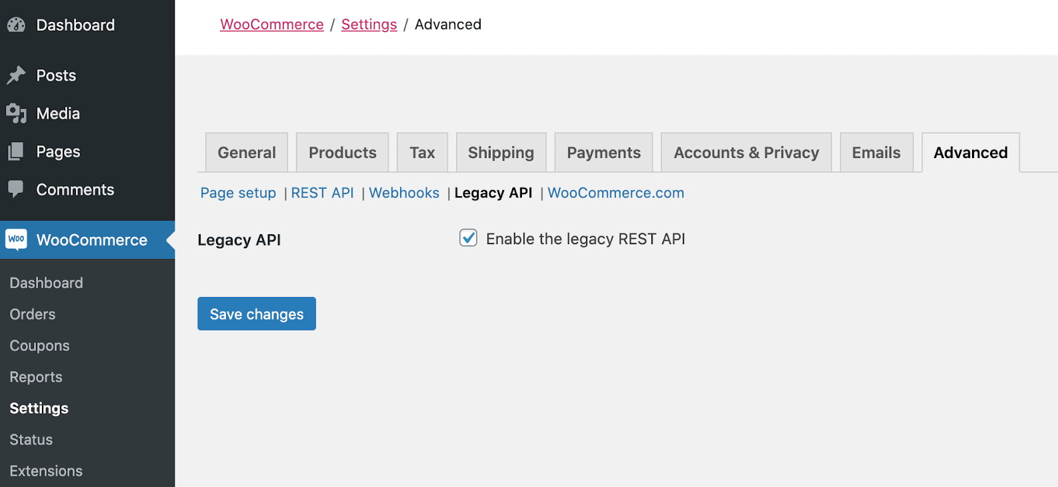The height and width of the screenshot is (487, 1058).
Task: Go to the Payments tab
Action: tap(604, 153)
